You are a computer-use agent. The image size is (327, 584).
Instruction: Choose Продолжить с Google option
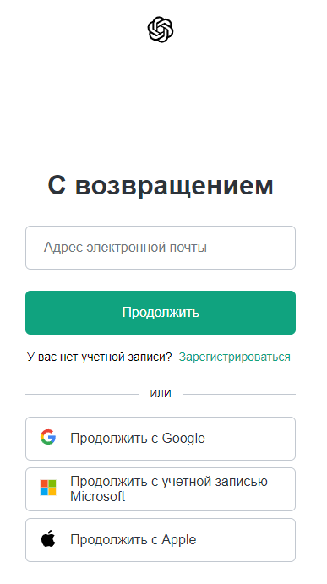[161, 439]
